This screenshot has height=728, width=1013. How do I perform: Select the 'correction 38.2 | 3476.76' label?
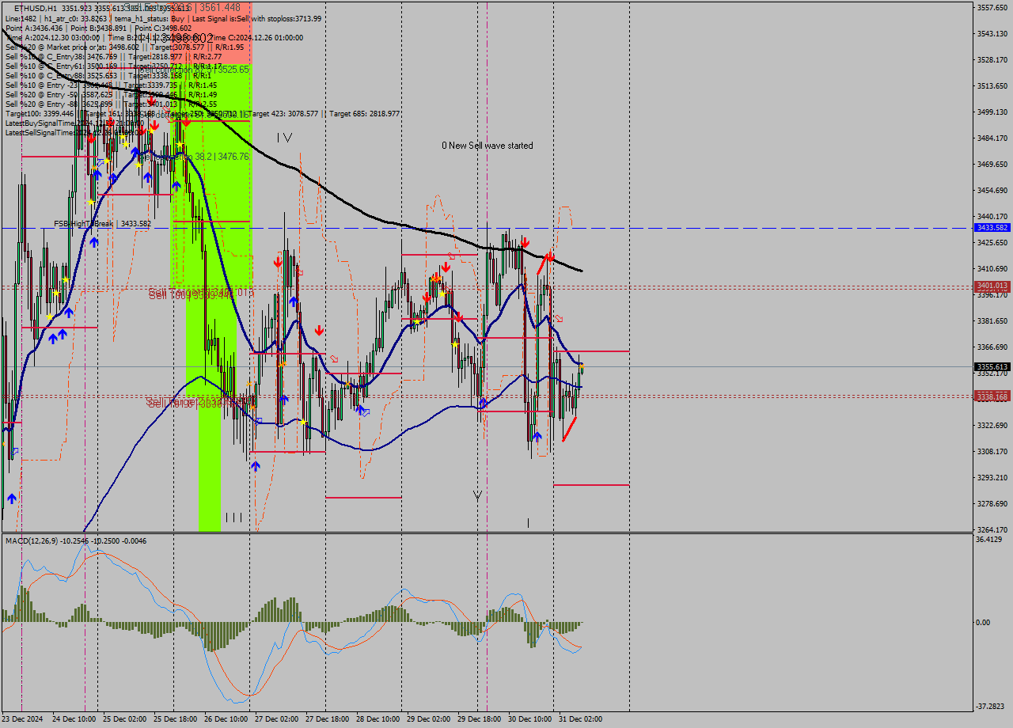click(x=194, y=157)
